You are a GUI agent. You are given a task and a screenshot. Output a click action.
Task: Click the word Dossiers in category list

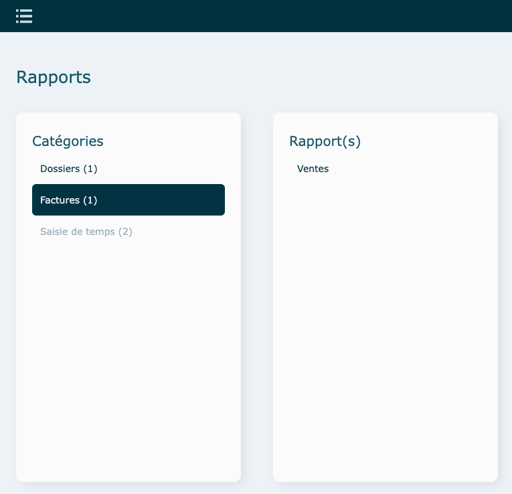pyautogui.click(x=60, y=169)
